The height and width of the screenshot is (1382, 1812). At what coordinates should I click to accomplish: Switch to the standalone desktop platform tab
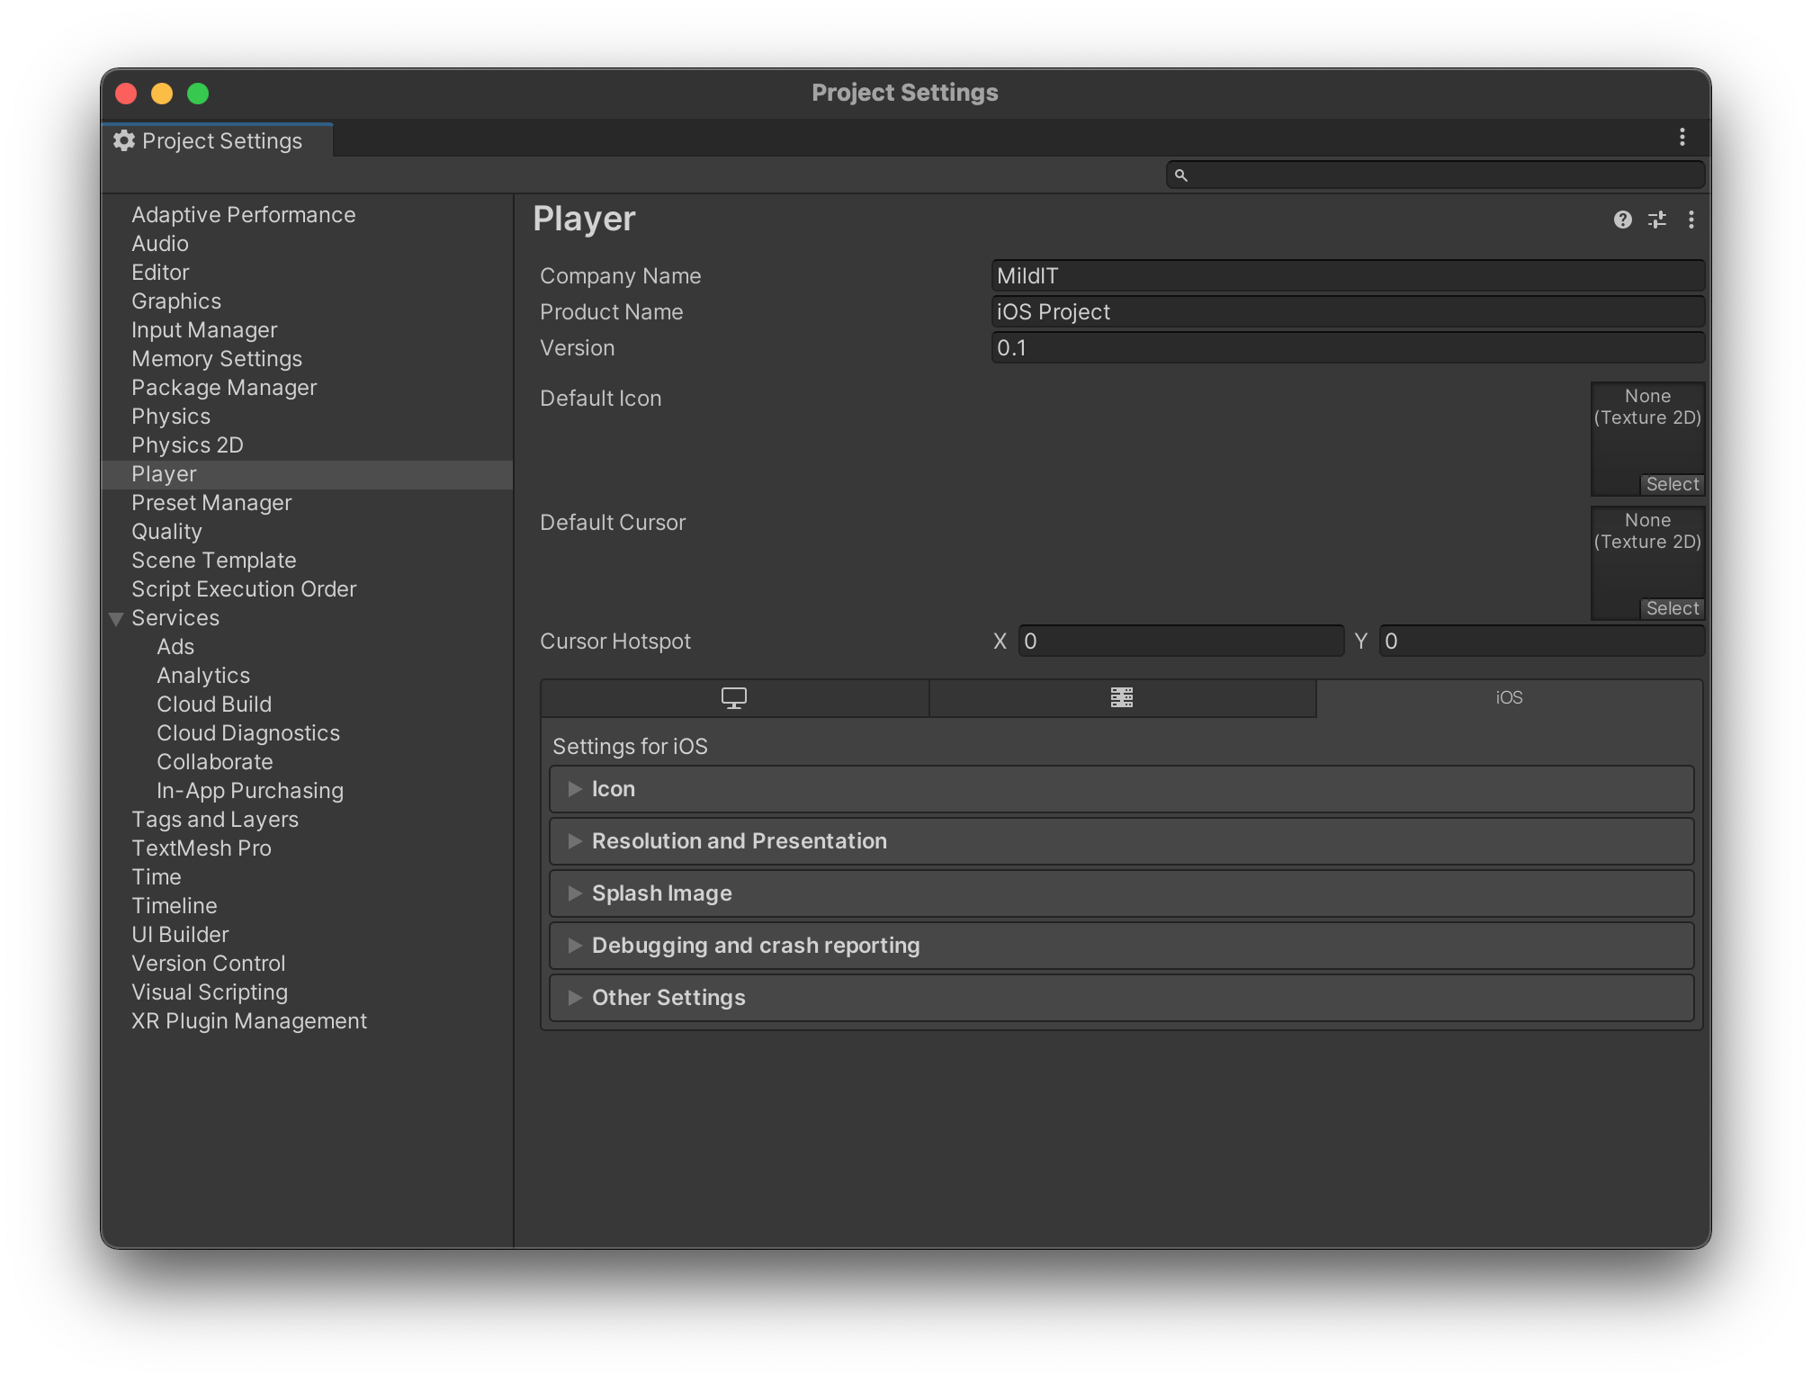(734, 698)
